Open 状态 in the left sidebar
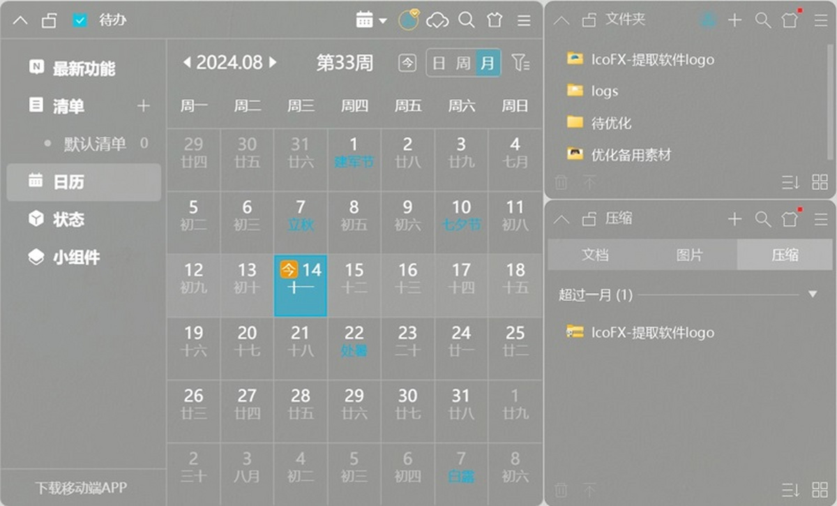 pos(68,220)
